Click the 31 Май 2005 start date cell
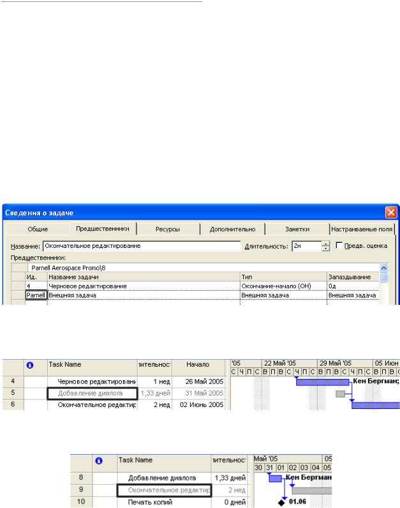 pyautogui.click(x=198, y=393)
